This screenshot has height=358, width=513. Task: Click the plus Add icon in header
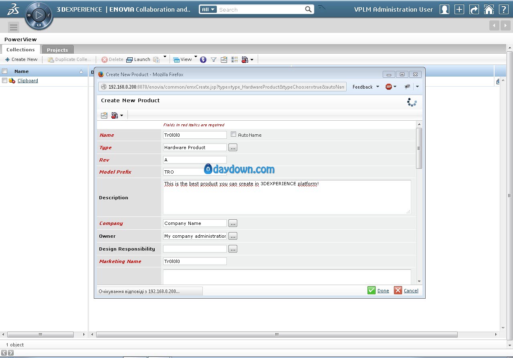point(459,9)
